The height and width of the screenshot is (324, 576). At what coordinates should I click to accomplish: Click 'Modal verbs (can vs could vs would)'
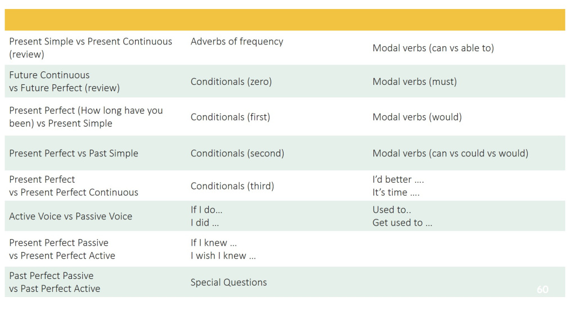click(451, 153)
